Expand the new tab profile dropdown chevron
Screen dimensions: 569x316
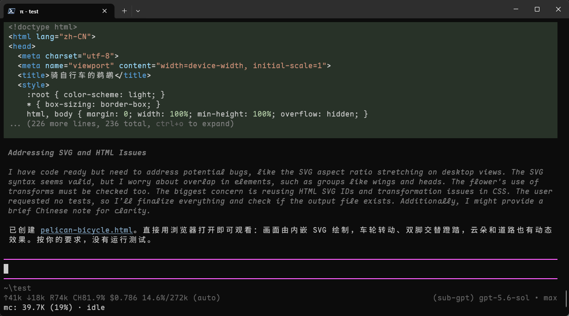click(138, 11)
